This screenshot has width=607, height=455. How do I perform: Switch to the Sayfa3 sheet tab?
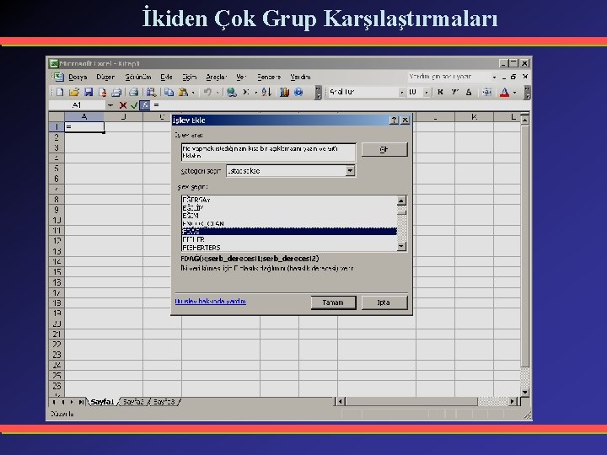point(164,402)
